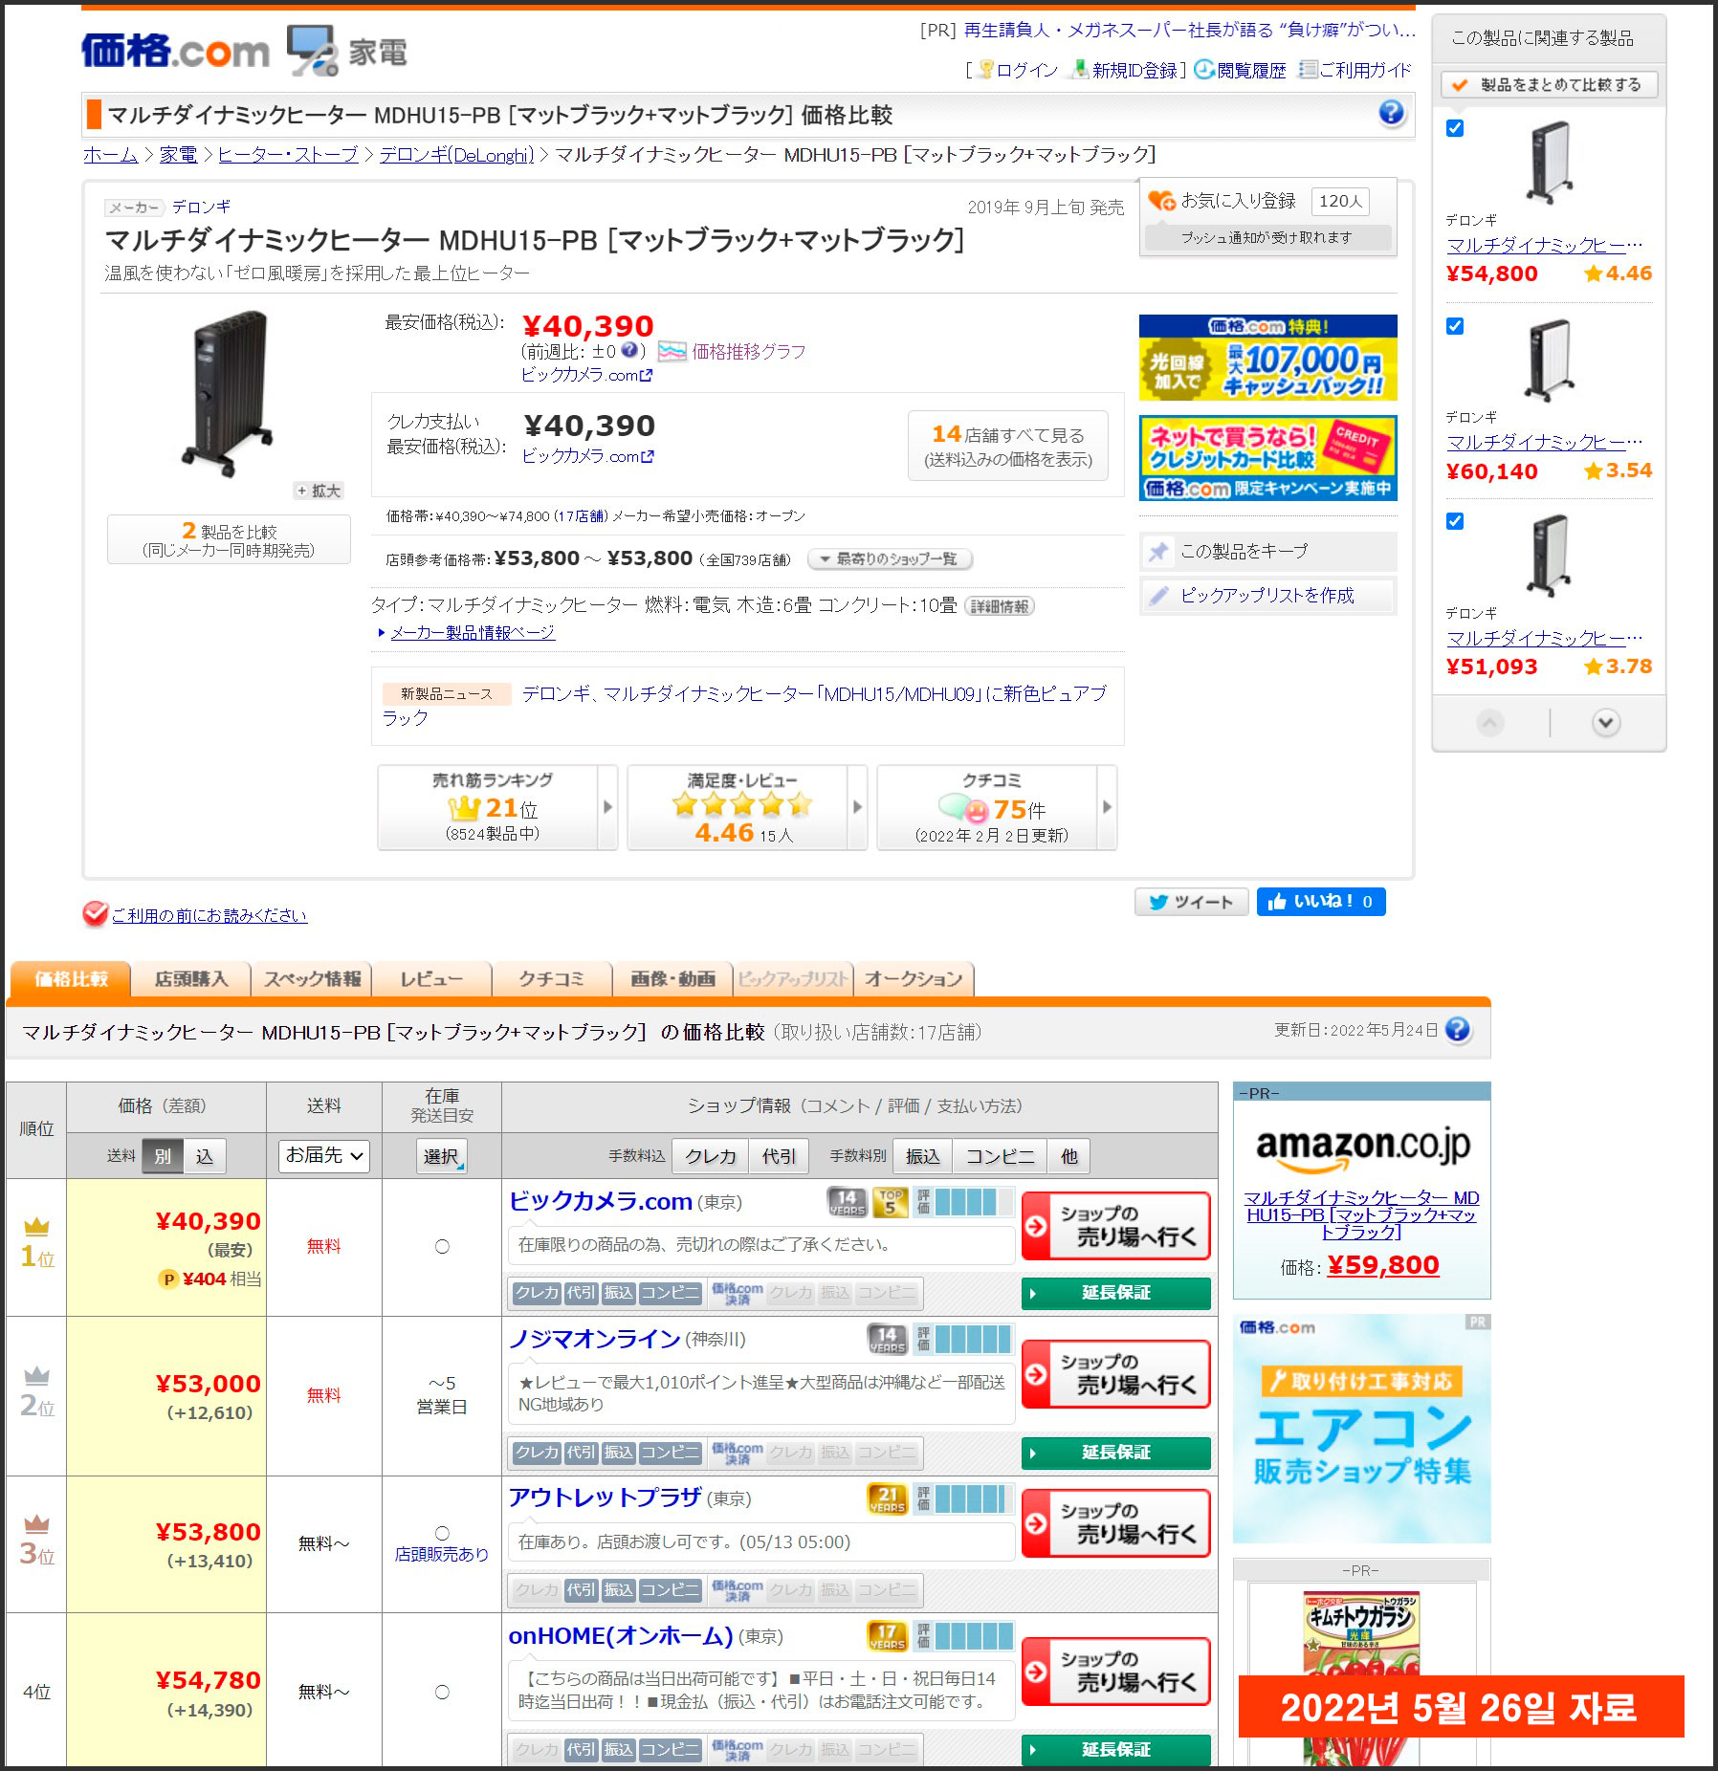Click the new ID registration icon
This screenshot has height=1771, width=1718.
tap(1080, 70)
